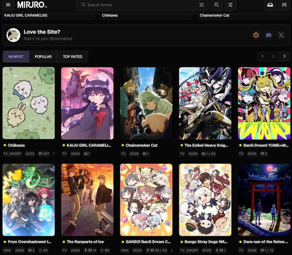Click the star 80 rating under Ramparts of Ice
292x255 pixels.
tap(105, 250)
